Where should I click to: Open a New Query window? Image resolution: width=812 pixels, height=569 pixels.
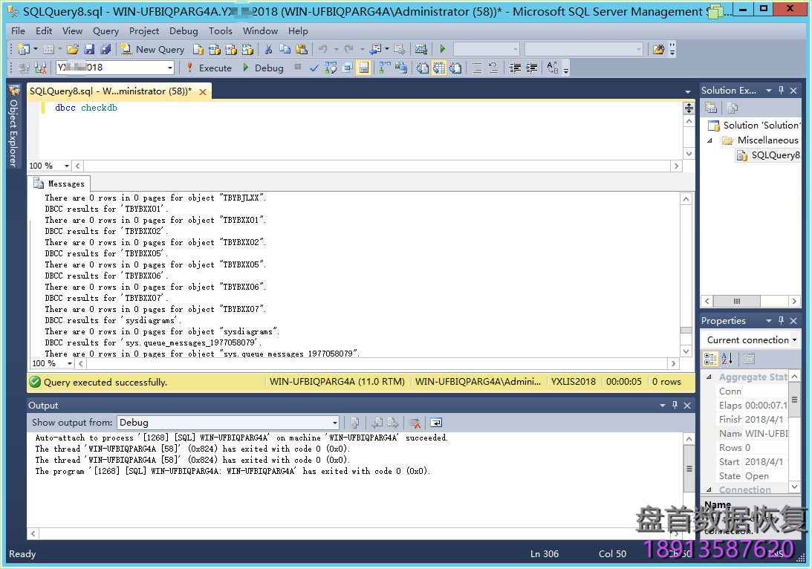[x=152, y=50]
